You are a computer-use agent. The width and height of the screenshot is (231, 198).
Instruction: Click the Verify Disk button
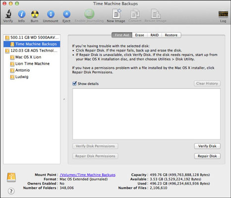207,146
